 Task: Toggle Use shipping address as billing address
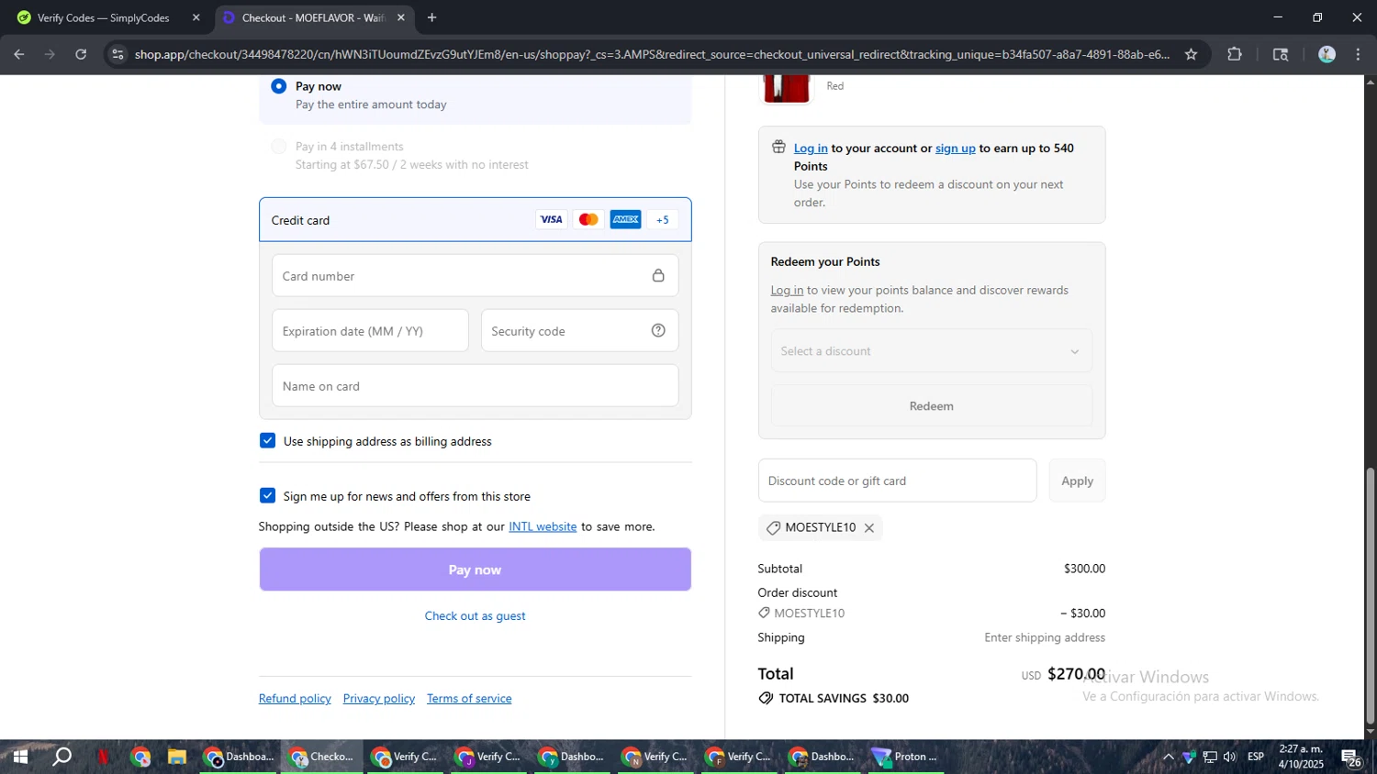pyautogui.click(x=267, y=440)
